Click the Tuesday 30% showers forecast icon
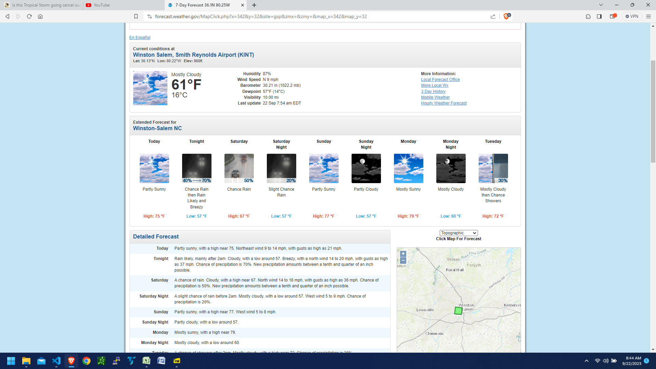Screen dimensions: 656x369 click(493, 168)
